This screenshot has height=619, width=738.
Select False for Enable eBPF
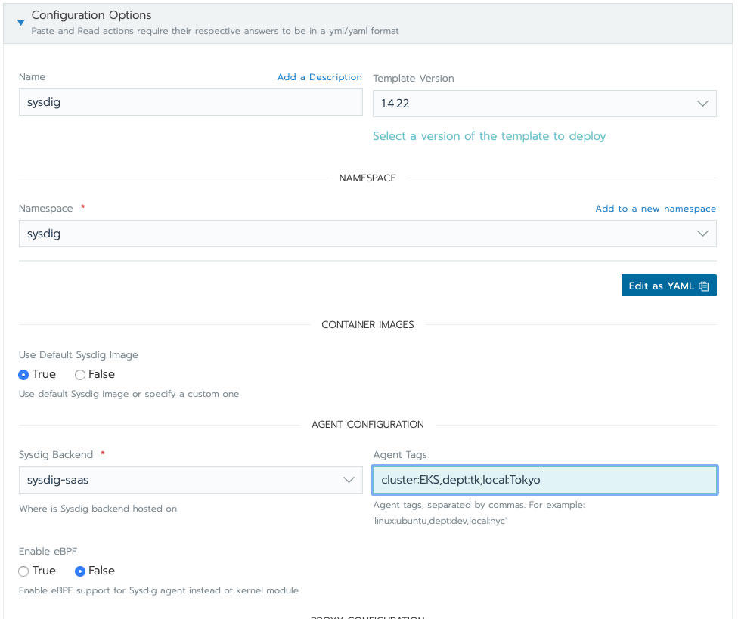(x=80, y=571)
